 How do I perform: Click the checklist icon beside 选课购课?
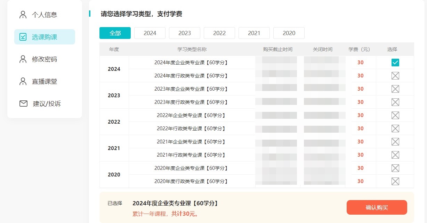[23, 37]
